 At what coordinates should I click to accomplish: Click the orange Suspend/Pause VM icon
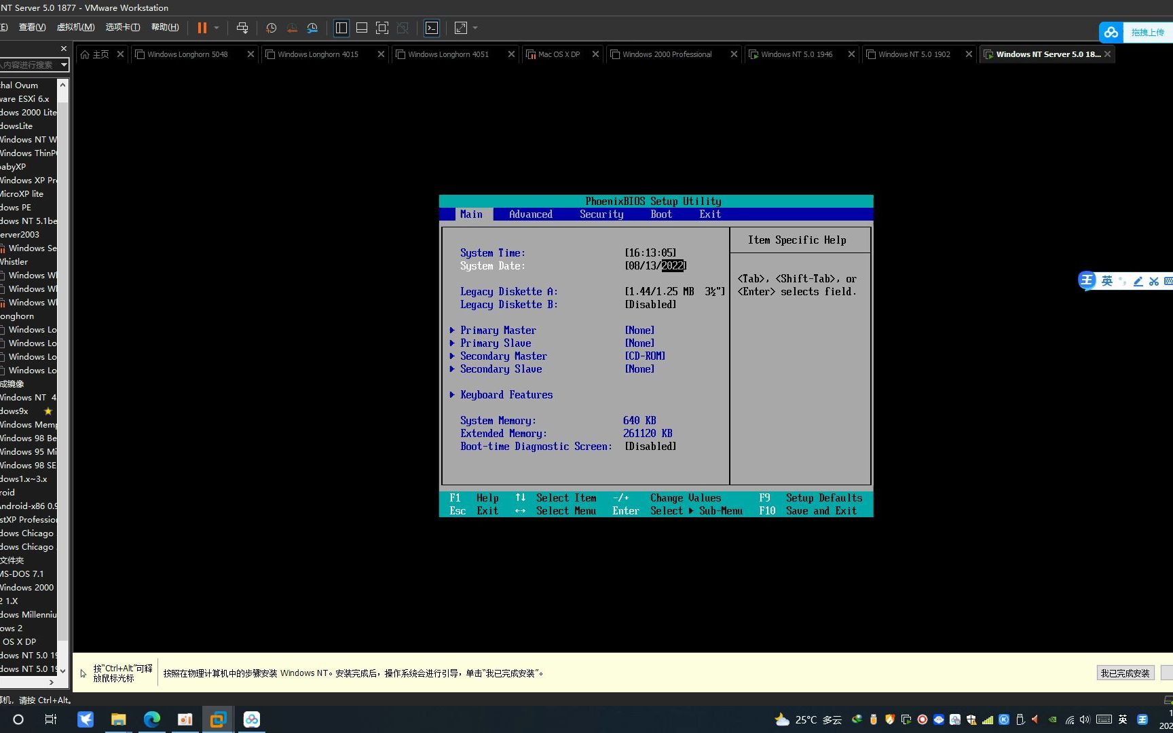[x=202, y=28]
